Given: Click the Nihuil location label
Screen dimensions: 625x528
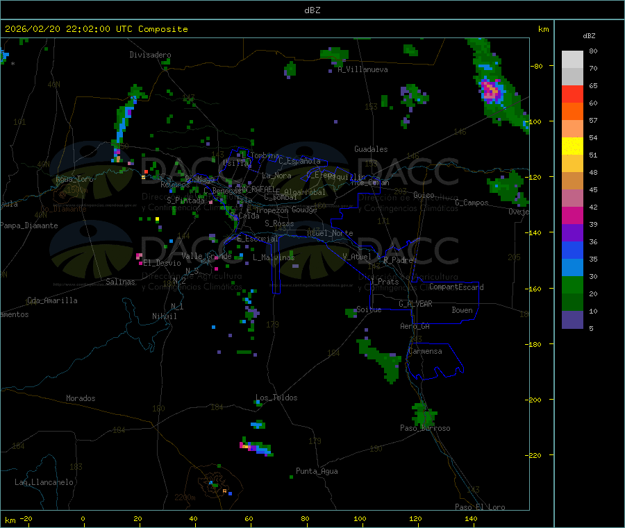Looking at the screenshot, I should 165,316.
